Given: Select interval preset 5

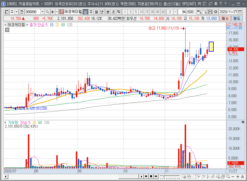Looking at the screenshot, I should pyautogui.click(x=136, y=12).
